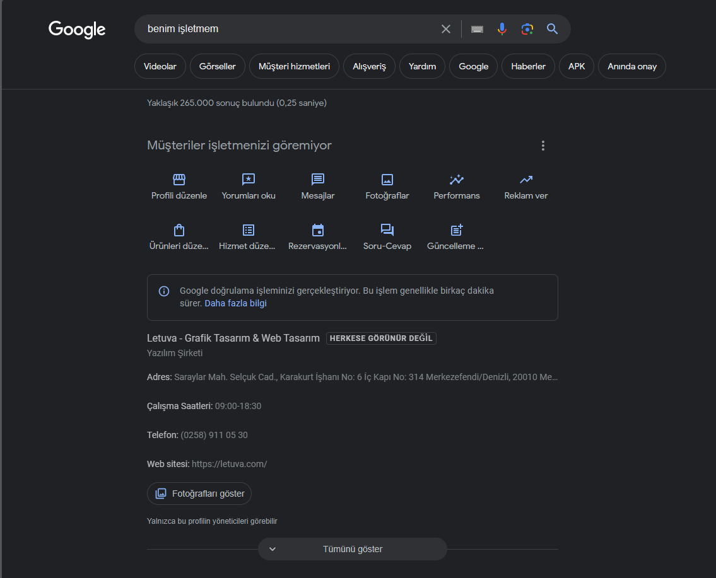The height and width of the screenshot is (578, 716).
Task: Click 'Yaklaşık 265.000 sonuç bulundu' text
Action: tap(237, 103)
